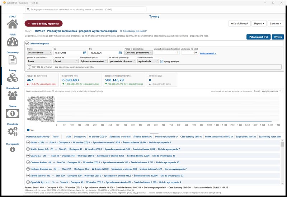Toggle the 'grupy zwinięte' checkbox
Viewport: 287px width, 197px height.
pos(162,61)
